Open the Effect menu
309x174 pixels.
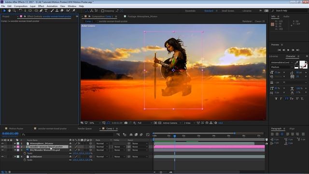point(41,6)
